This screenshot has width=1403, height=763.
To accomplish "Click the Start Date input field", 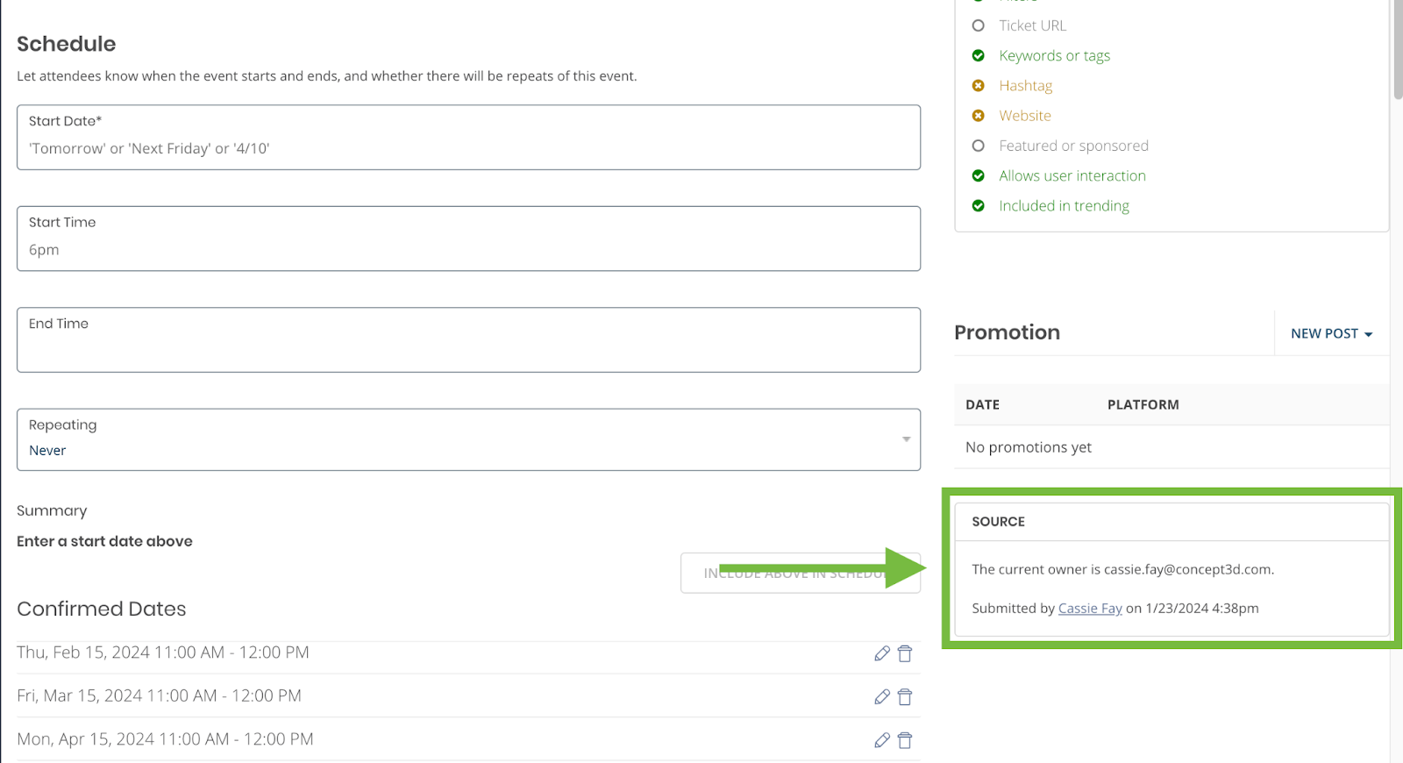I will [x=468, y=147].
